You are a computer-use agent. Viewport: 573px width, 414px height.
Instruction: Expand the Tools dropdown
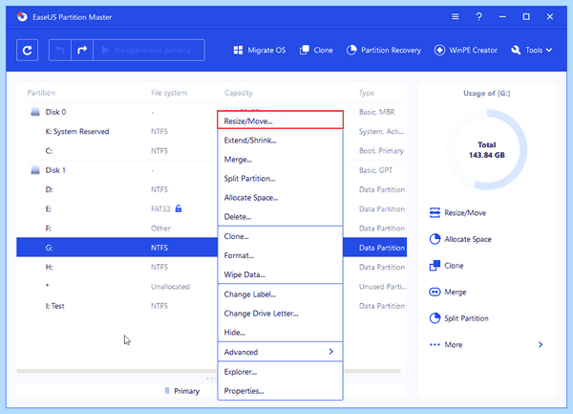point(532,50)
